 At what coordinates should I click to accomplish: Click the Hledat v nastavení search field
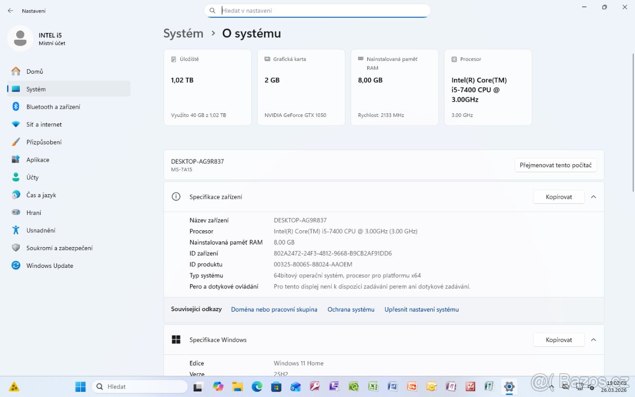(x=323, y=11)
